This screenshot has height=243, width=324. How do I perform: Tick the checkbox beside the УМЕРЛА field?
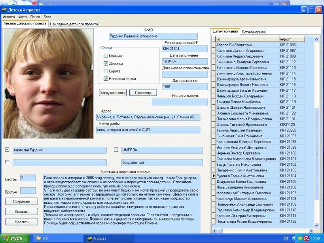[x=116, y=150]
